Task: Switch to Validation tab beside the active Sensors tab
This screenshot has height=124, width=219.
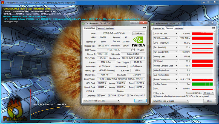Action: point(178,28)
